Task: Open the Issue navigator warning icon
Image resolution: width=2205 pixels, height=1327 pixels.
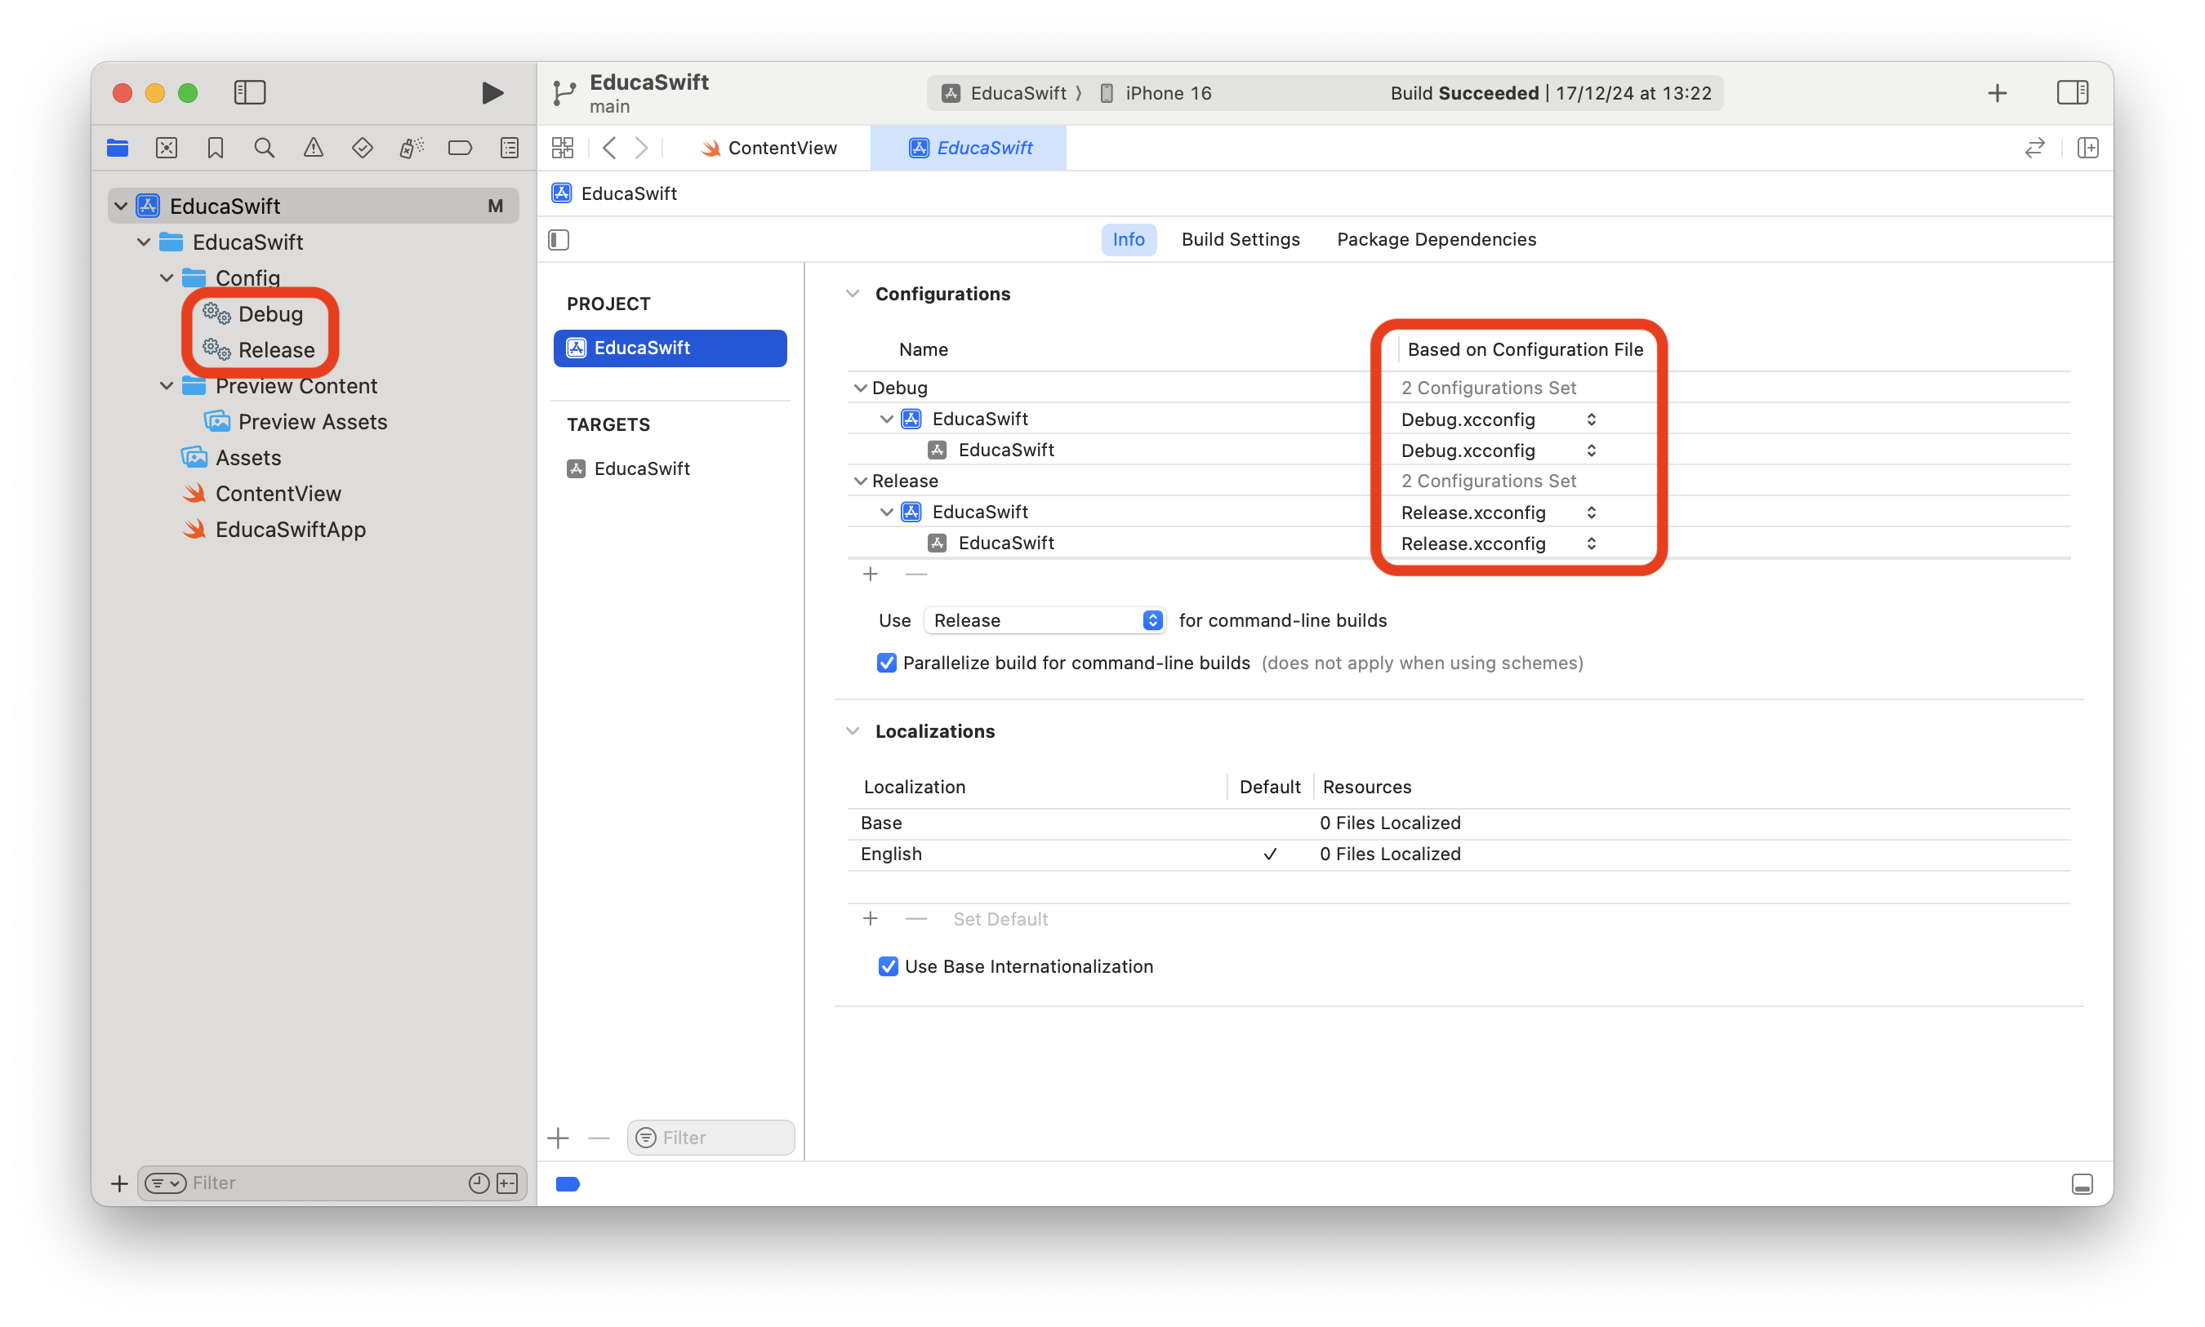Action: click(x=313, y=148)
